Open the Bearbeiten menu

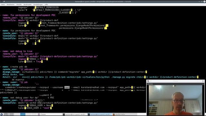[x=11, y=5]
